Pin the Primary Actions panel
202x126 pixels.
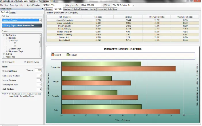pyautogui.click(x=42, y=9)
